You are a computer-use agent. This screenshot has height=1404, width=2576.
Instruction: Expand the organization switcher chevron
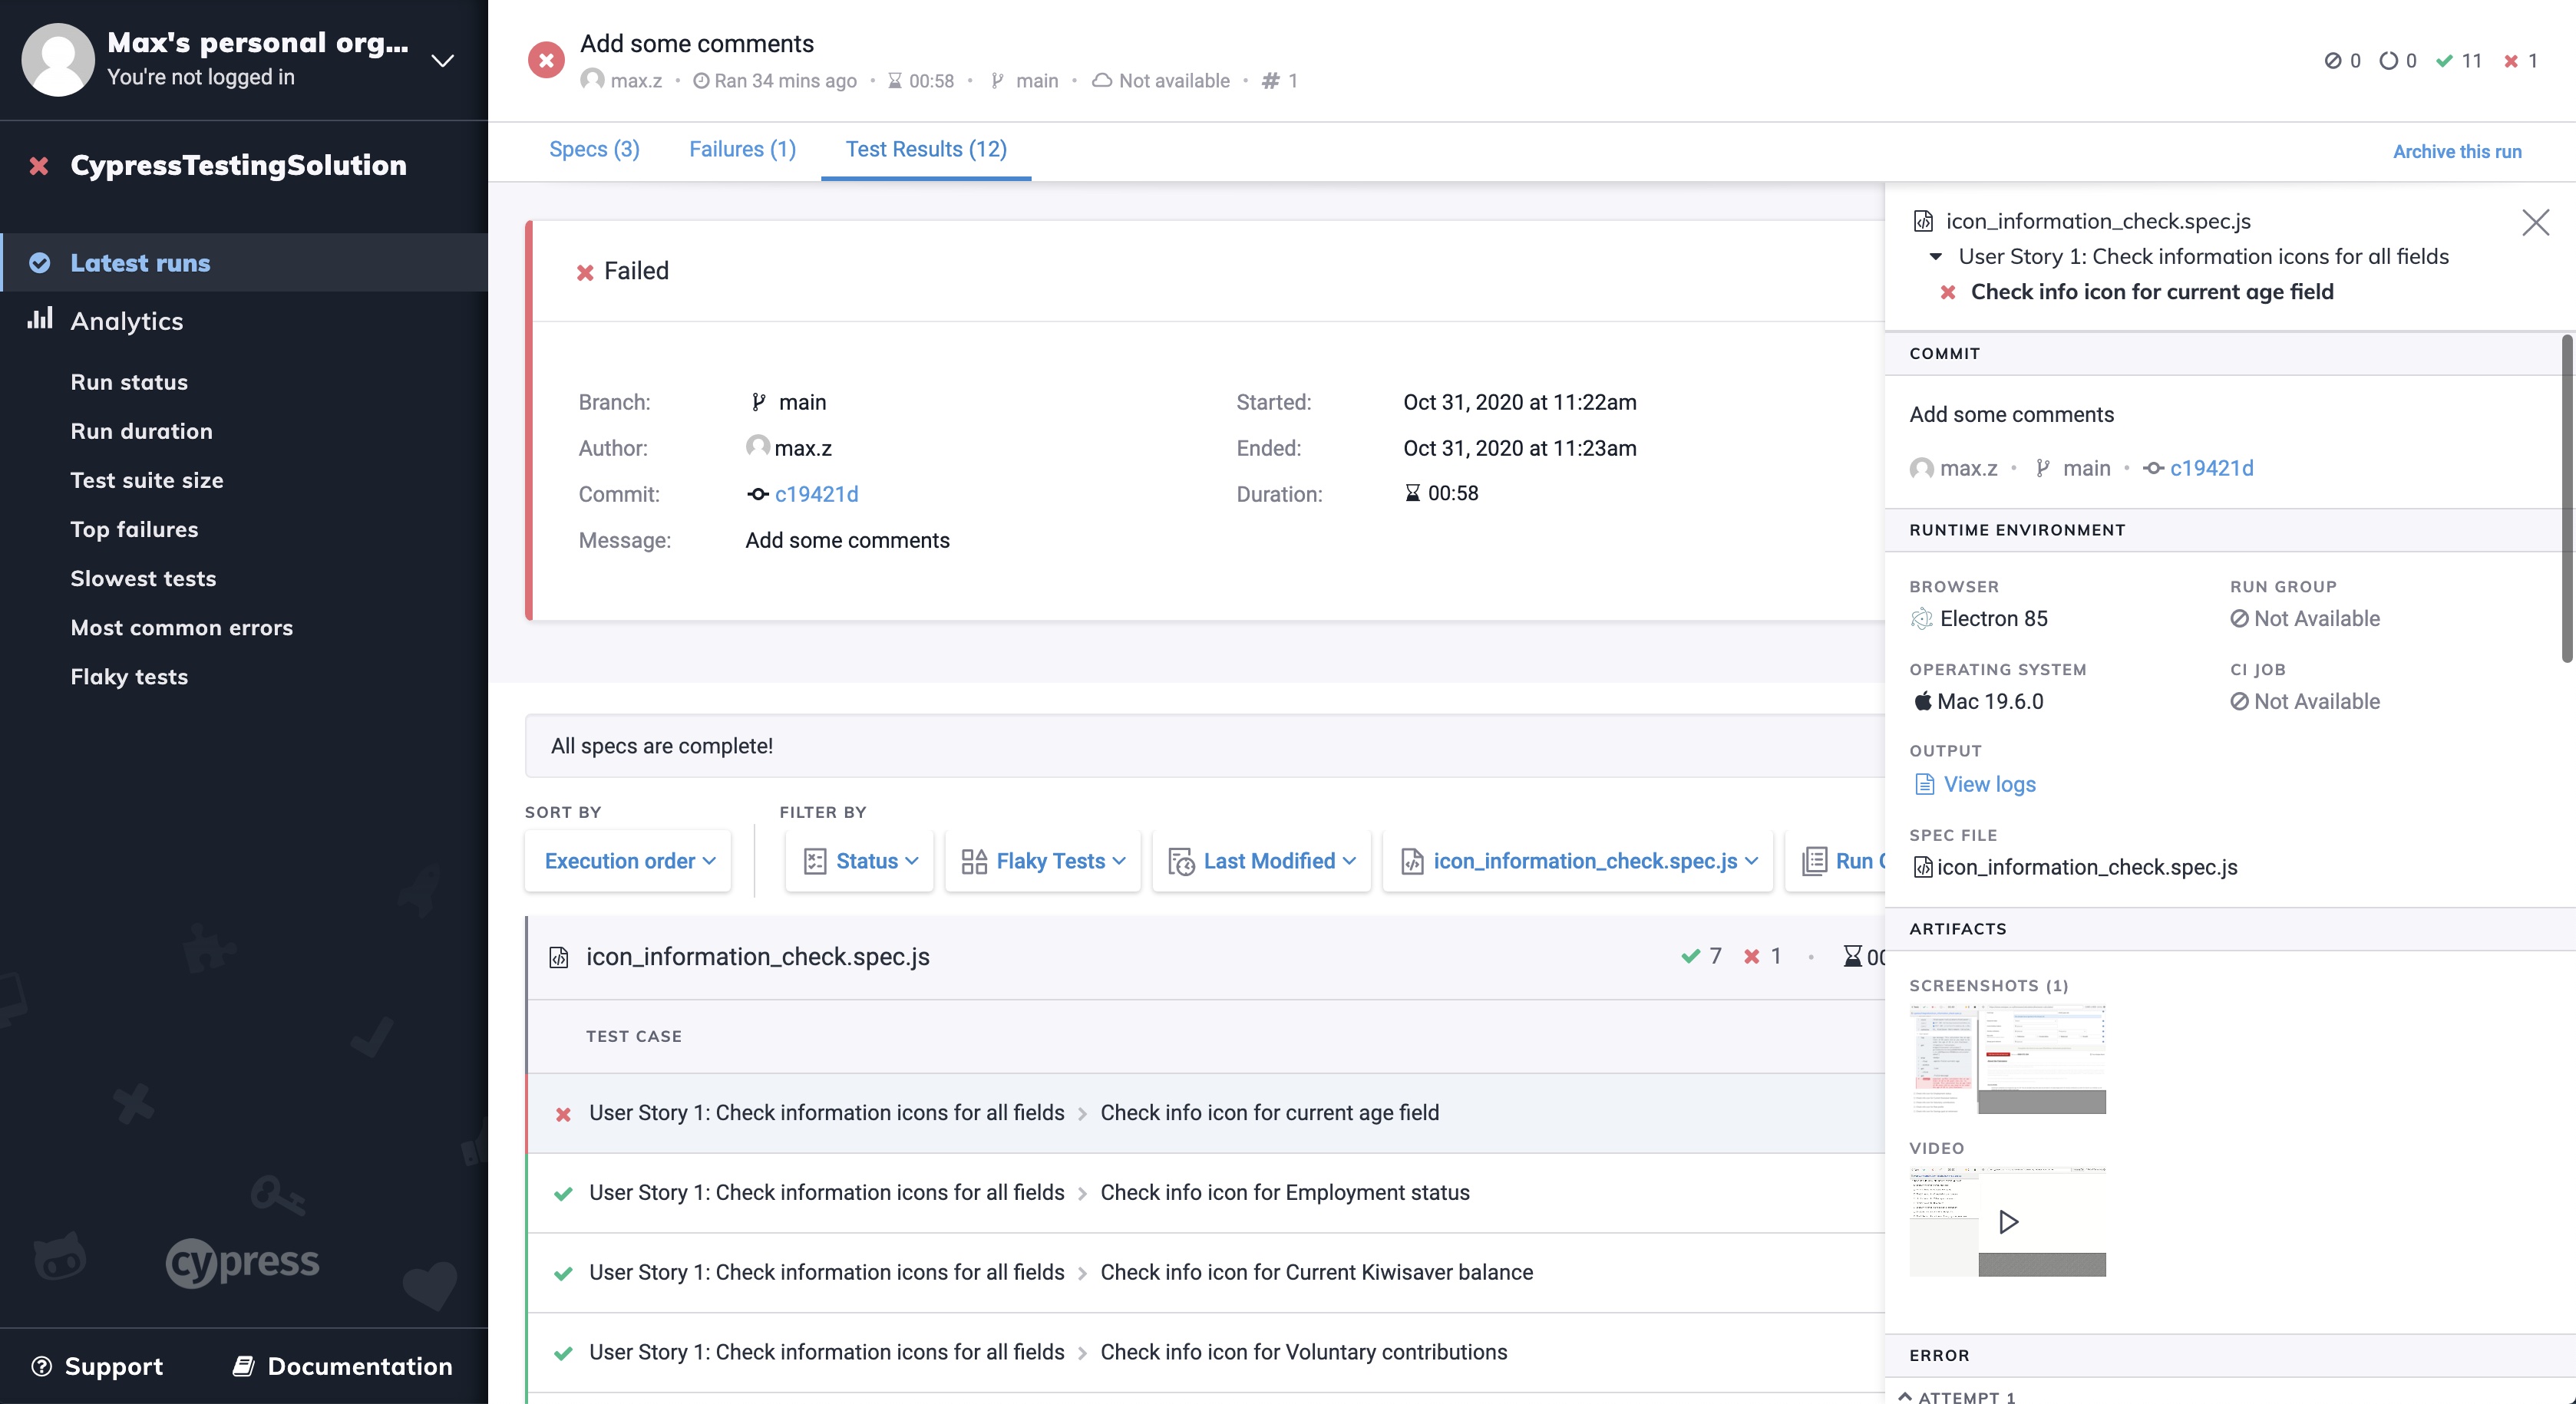point(442,61)
